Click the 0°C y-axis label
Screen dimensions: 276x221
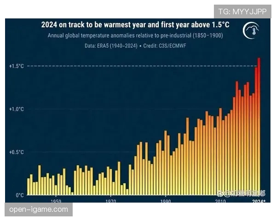tap(19, 195)
